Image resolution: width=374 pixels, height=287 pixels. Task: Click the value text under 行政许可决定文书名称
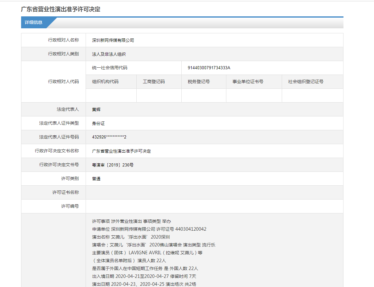[122, 151]
